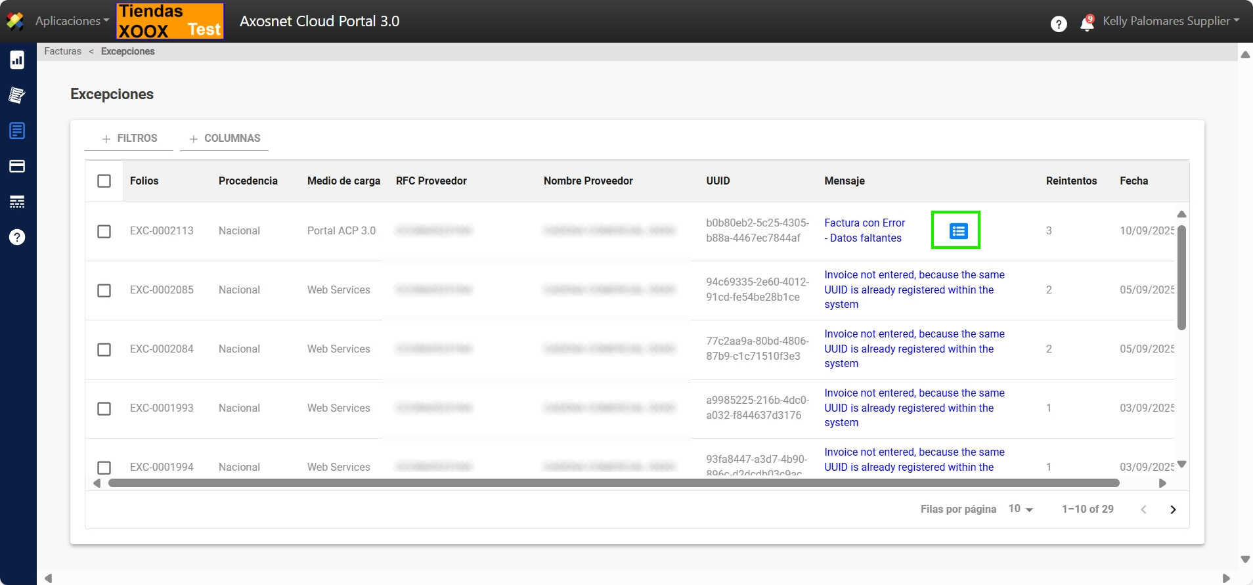
Task: Select the checkbox for row EXC-0002113
Action: pos(104,231)
